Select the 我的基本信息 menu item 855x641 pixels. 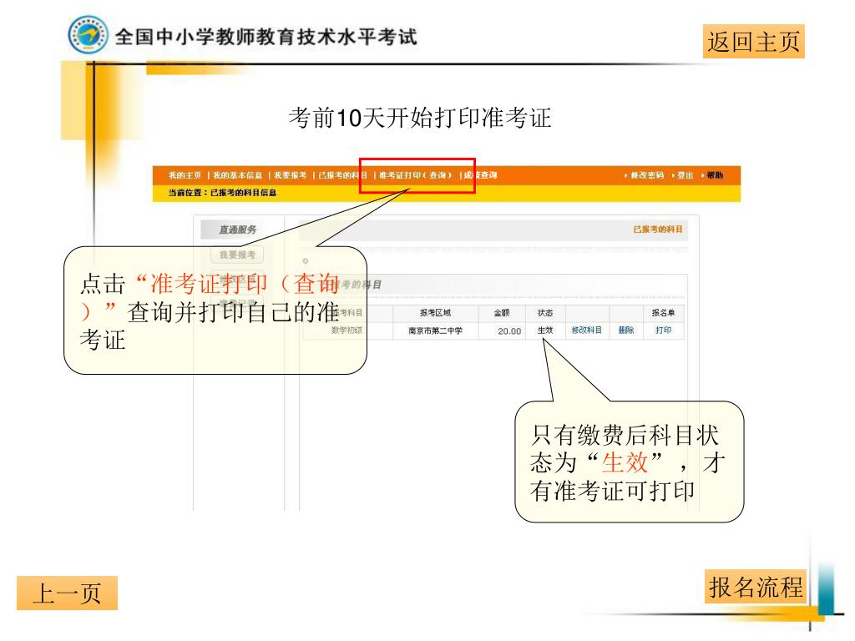coord(237,175)
